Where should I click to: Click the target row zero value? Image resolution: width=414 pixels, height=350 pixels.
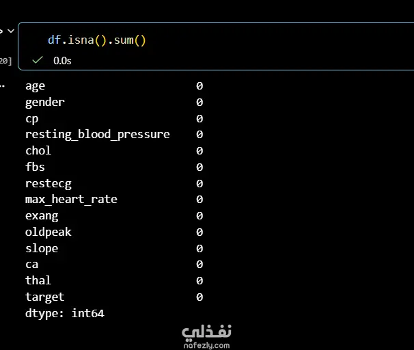(x=199, y=297)
